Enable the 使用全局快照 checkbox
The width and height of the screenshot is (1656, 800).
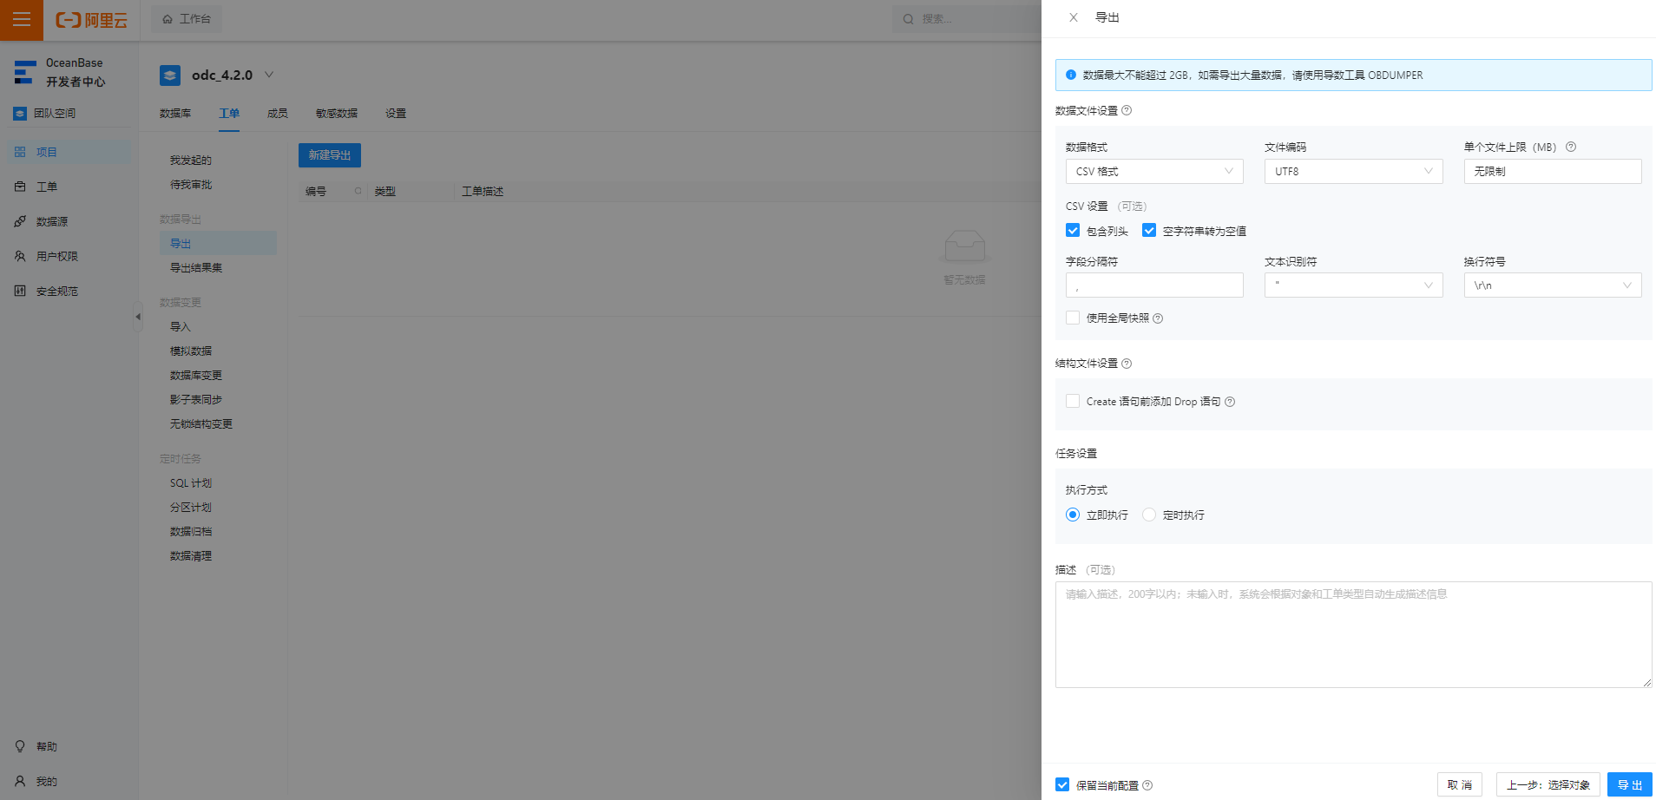(x=1073, y=318)
